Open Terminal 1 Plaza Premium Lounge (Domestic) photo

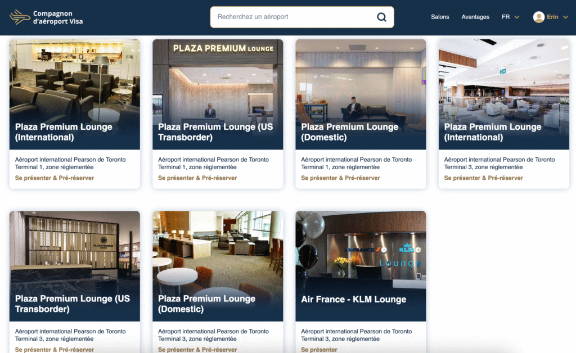pos(361,94)
